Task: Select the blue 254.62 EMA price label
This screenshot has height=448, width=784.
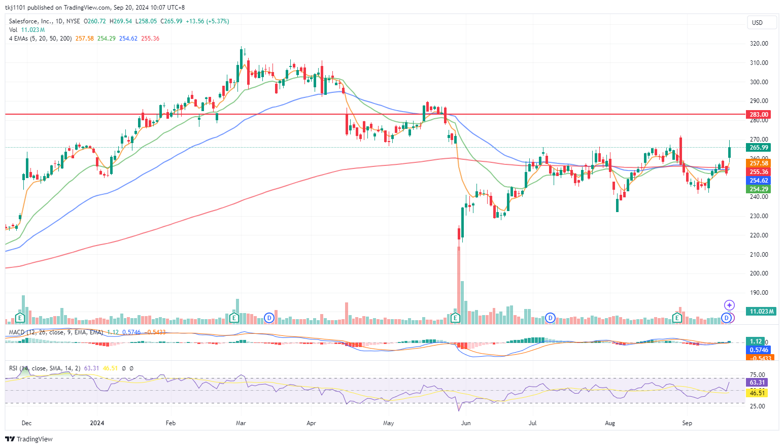Action: (759, 181)
